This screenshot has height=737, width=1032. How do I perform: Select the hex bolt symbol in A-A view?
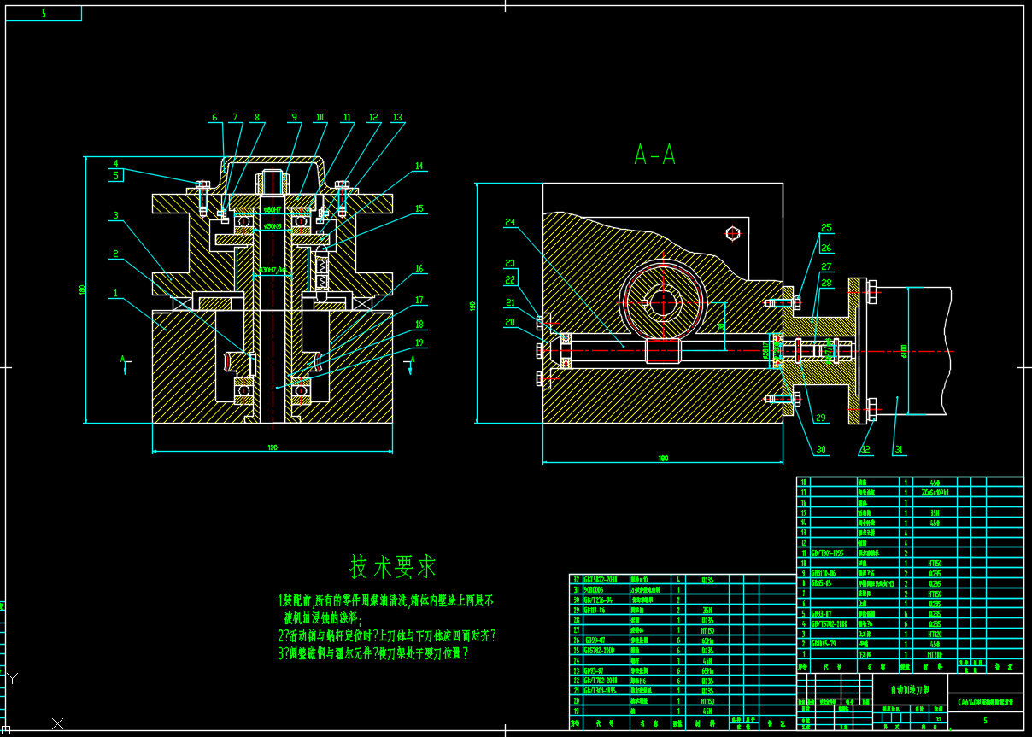coord(732,232)
